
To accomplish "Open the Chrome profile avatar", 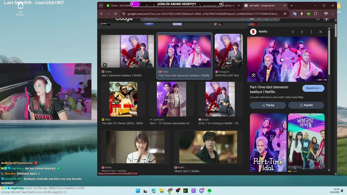I will pyautogui.click(x=326, y=14).
